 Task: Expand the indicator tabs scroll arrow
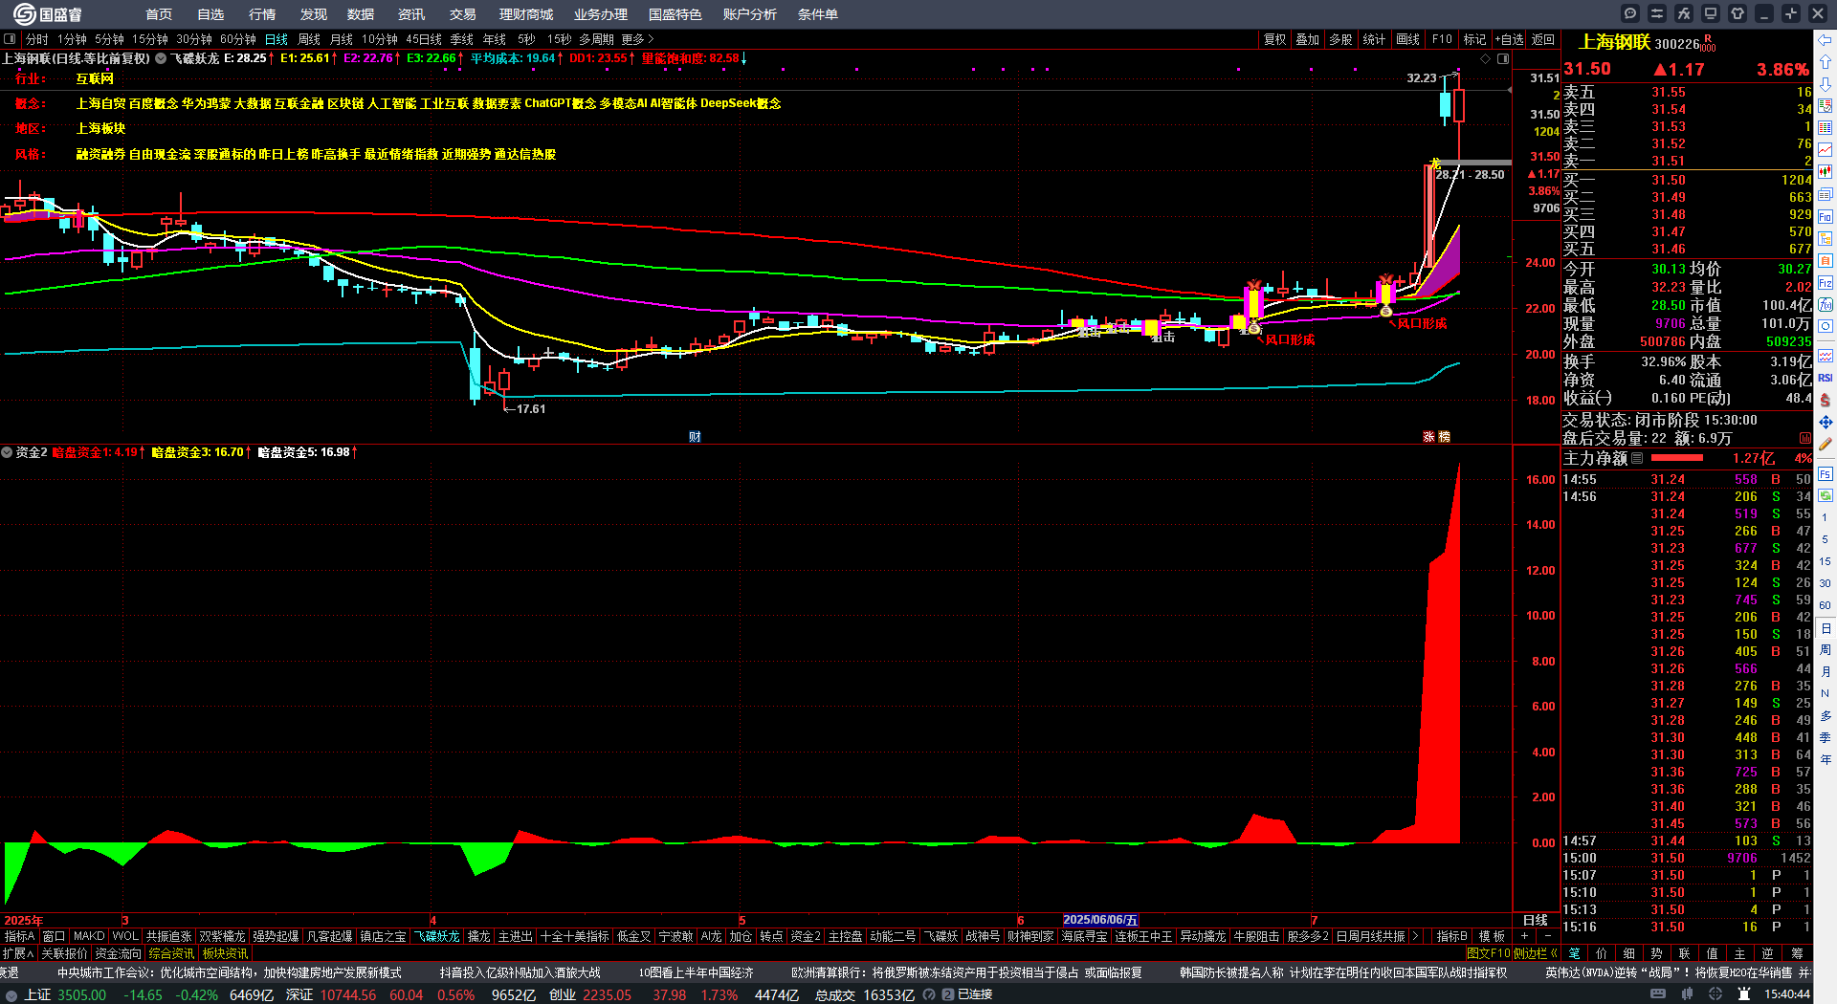(x=1415, y=936)
